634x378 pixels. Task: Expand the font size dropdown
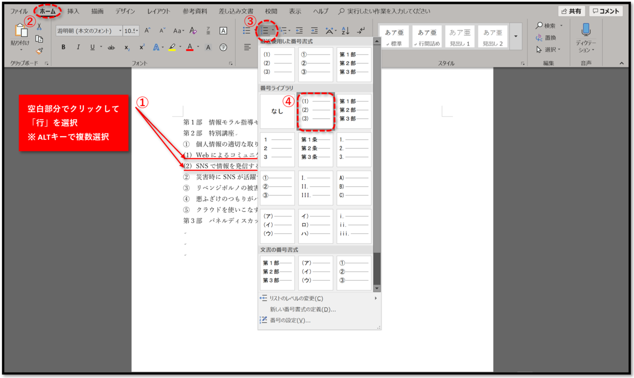pos(137,31)
